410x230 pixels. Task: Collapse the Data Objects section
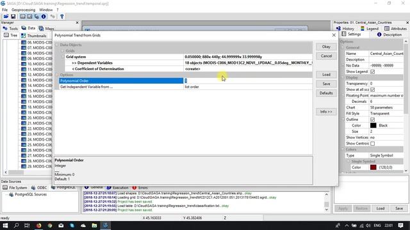tap(57, 45)
